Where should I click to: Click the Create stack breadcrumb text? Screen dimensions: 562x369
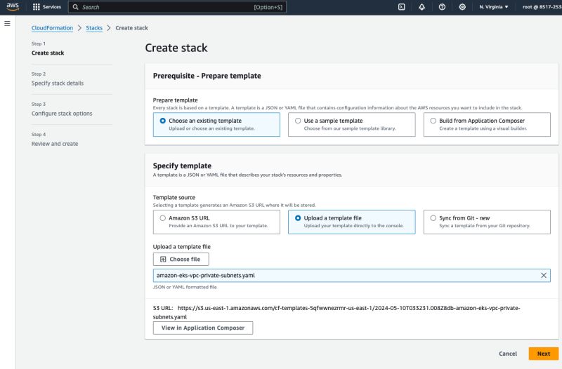coord(131,28)
